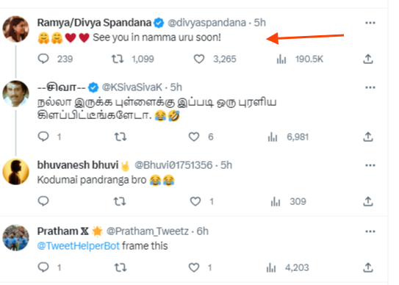The height and width of the screenshot is (285, 399).
Task: Open more options menu on @KSivaSivaK reply
Action: pyautogui.click(x=370, y=87)
